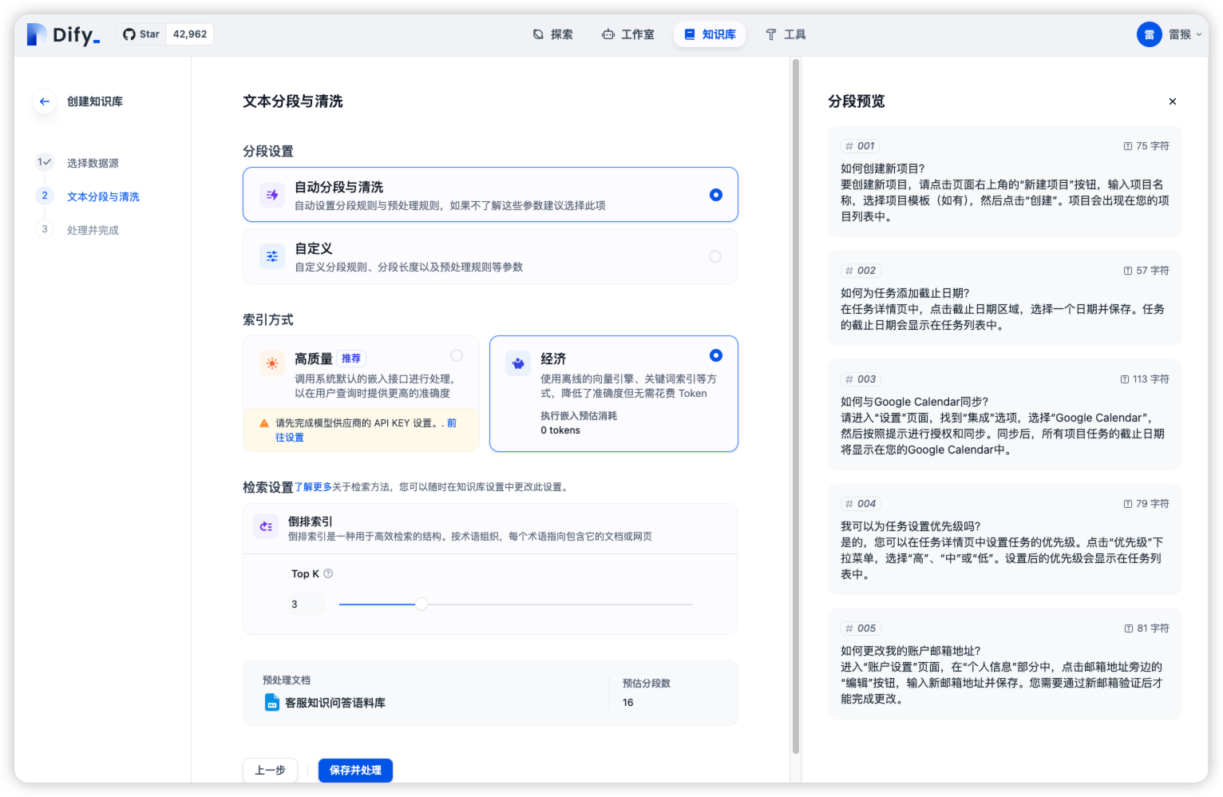Select the 高质量 index radio button
Viewport: 1223px width, 797px height.
point(457,355)
